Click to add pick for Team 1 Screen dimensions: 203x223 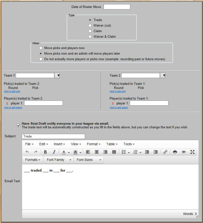(x=12, y=91)
